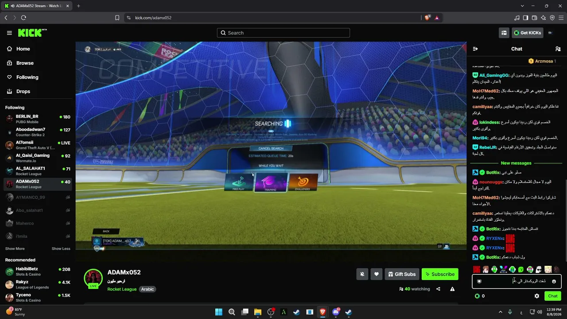Open Brave Shields icon in address bar
567x319 pixels.
(x=427, y=18)
